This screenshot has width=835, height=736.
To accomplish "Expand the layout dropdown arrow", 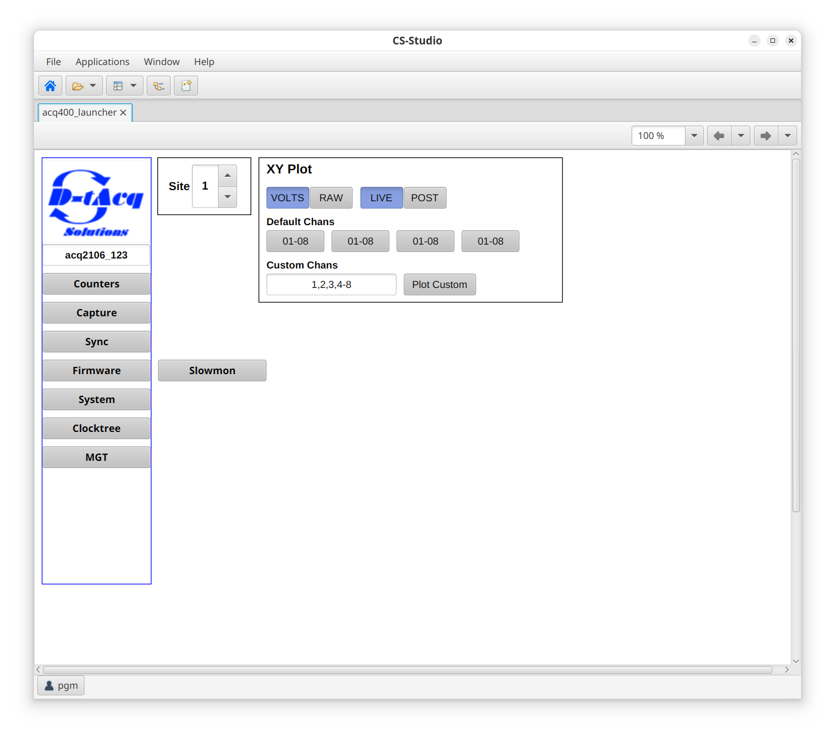I will pyautogui.click(x=134, y=86).
